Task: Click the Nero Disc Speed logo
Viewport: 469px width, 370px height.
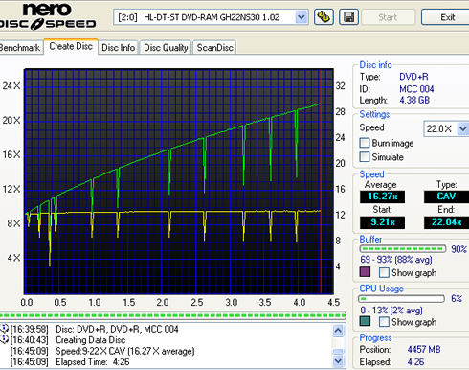Action: click(x=48, y=17)
